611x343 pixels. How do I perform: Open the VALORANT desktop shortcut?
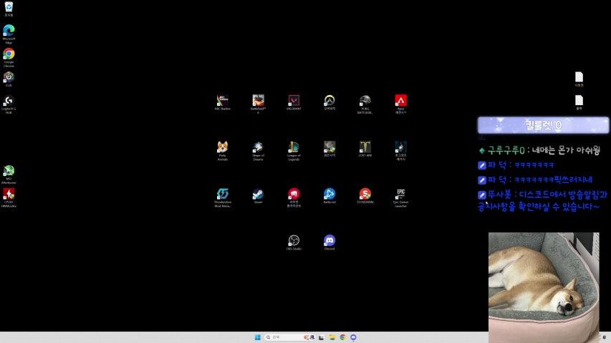[294, 101]
